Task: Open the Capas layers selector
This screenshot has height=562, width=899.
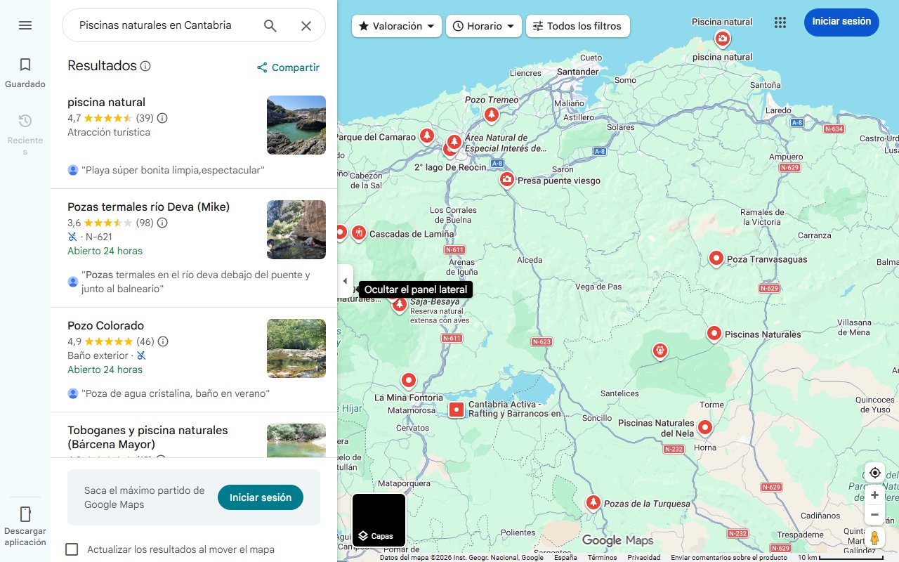Action: 378,520
